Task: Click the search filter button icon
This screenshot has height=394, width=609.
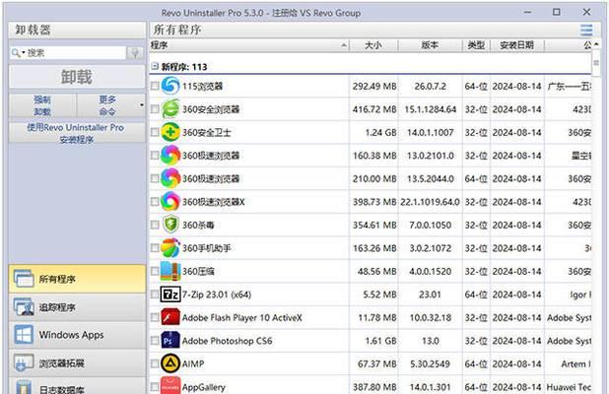Action: pos(135,53)
